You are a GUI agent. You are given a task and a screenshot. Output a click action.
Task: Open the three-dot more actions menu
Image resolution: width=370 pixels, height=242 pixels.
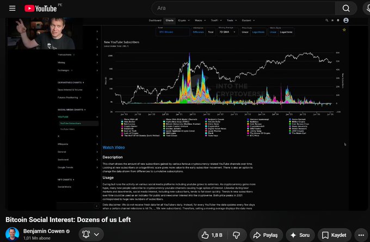(x=361, y=235)
